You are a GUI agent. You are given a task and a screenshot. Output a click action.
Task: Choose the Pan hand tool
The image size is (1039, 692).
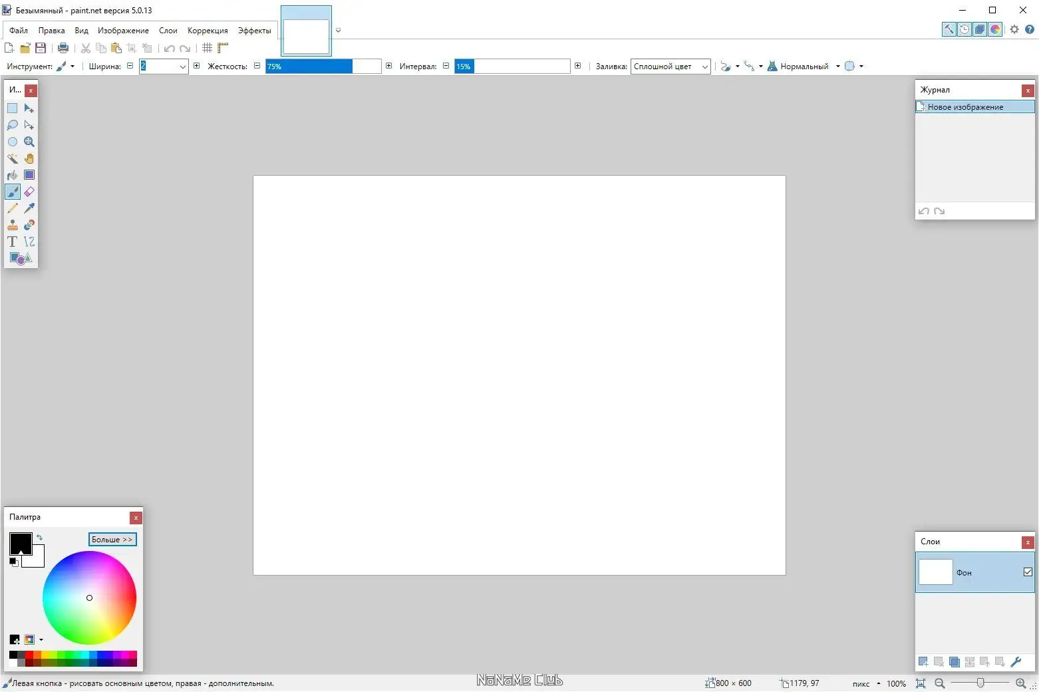point(29,158)
